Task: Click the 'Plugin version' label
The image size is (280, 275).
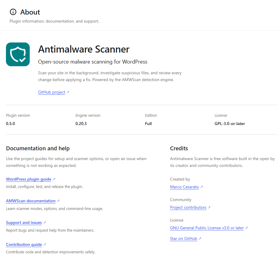Action: click(18, 116)
